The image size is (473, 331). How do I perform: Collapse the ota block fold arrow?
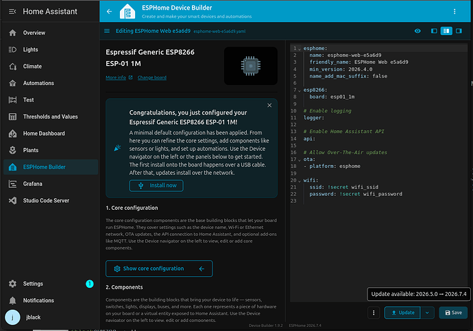tap(300, 160)
